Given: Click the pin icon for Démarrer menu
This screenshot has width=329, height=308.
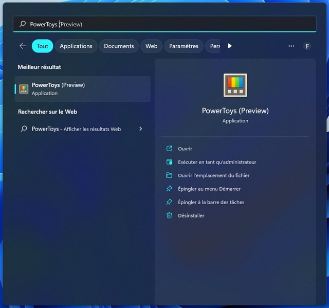Looking at the screenshot, I should pyautogui.click(x=169, y=189).
